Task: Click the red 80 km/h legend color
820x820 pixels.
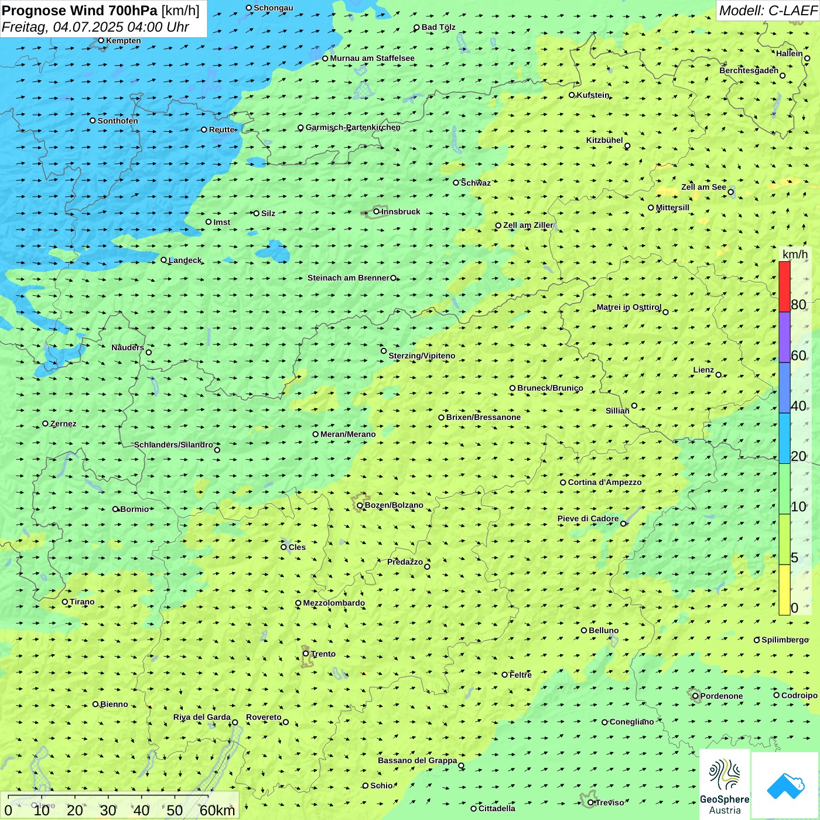Action: pyautogui.click(x=784, y=287)
